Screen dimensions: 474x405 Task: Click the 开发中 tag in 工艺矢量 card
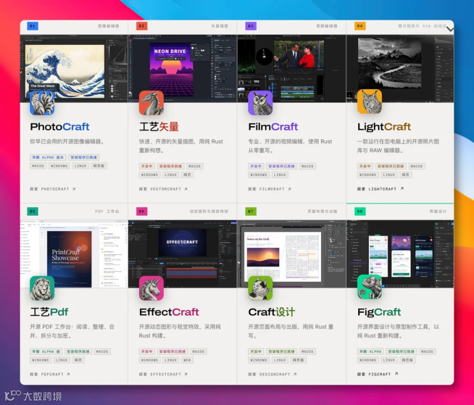point(147,166)
